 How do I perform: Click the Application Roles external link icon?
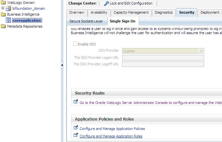76,136
